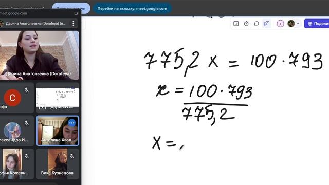The image size is (329, 185).
Task: Go to tab meet.google.com button
Action: click(x=132, y=9)
